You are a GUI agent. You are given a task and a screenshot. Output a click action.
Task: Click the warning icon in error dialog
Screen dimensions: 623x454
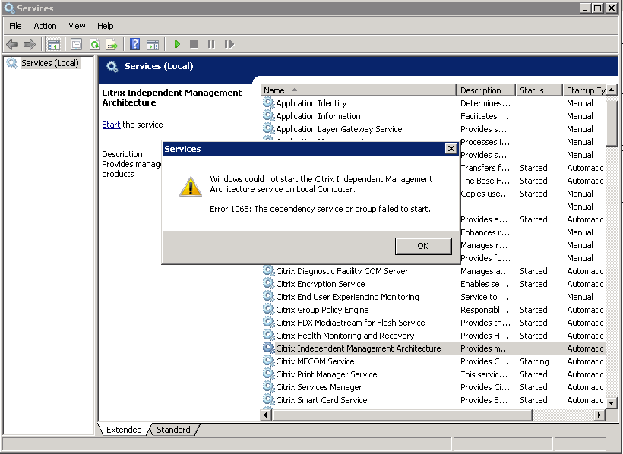click(191, 187)
